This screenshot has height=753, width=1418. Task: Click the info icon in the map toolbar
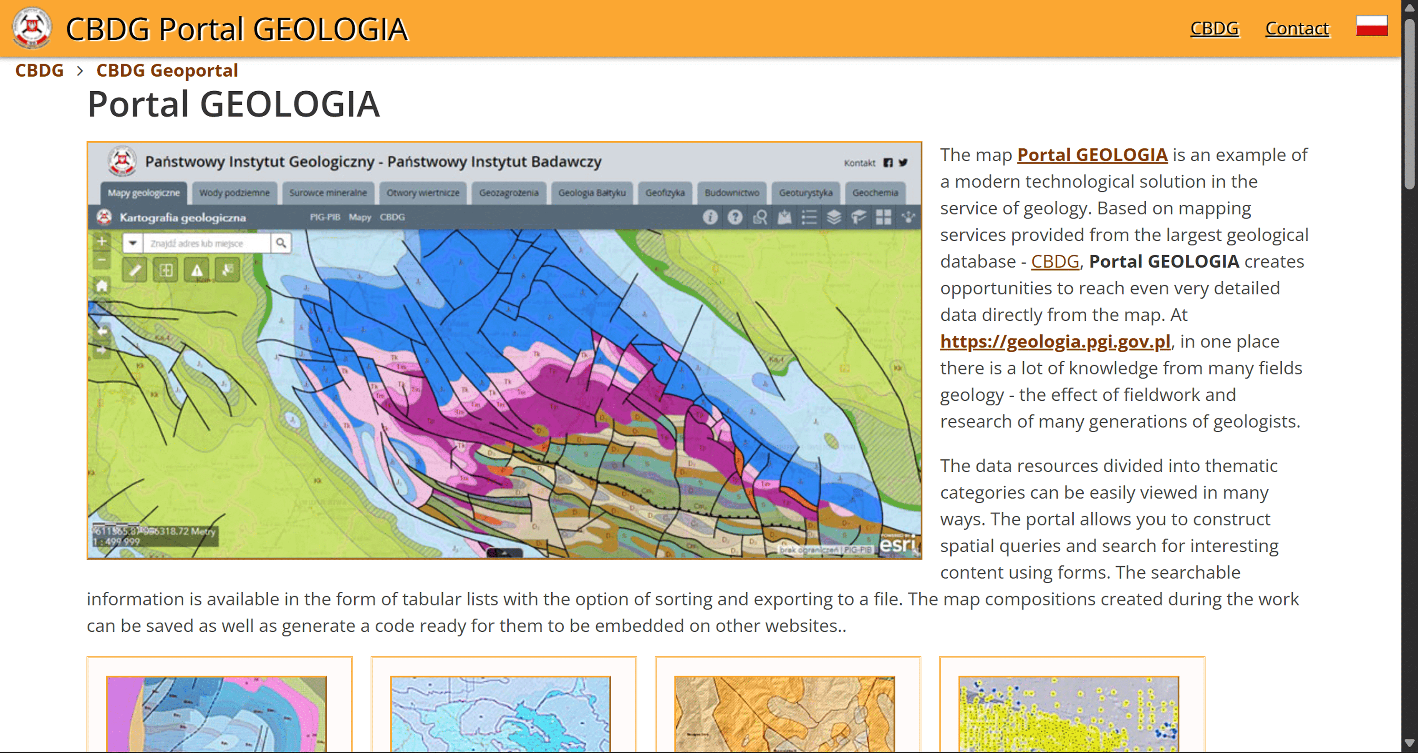pos(710,217)
